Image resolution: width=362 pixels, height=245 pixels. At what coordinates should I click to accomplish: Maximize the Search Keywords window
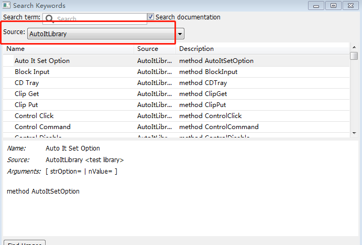(x=333, y=6)
